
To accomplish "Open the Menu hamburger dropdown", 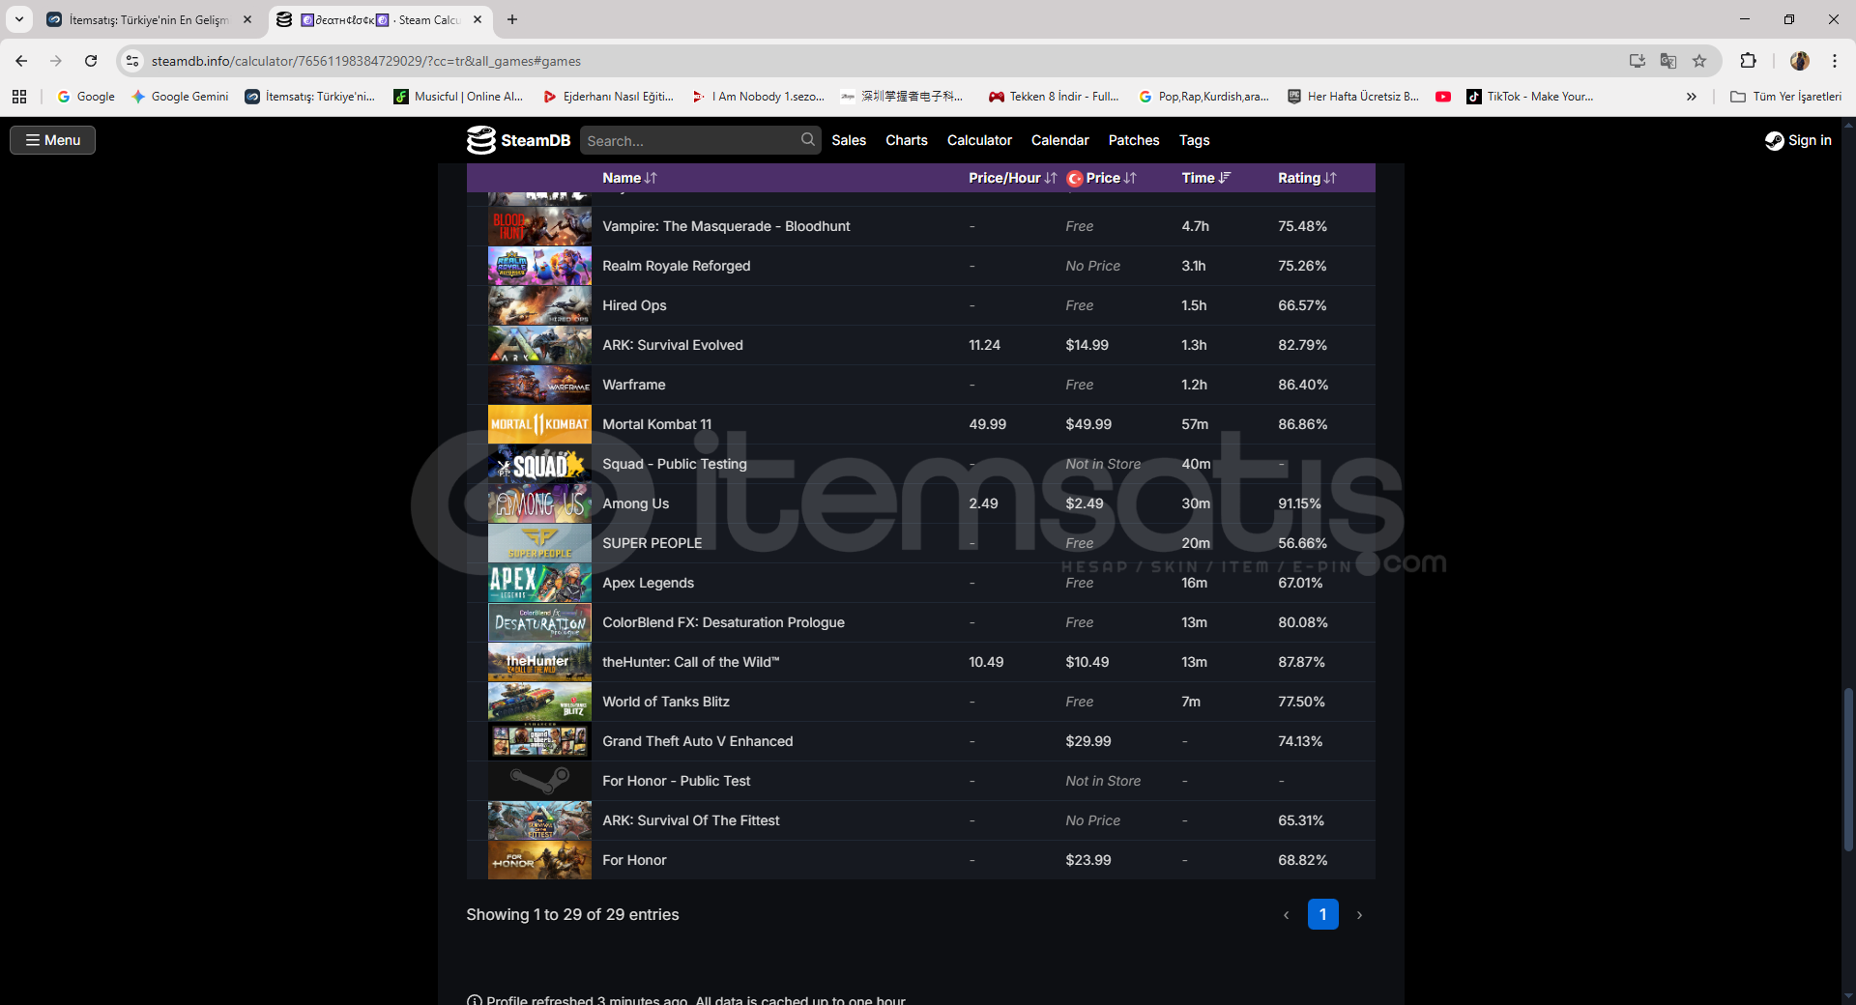I will [53, 140].
